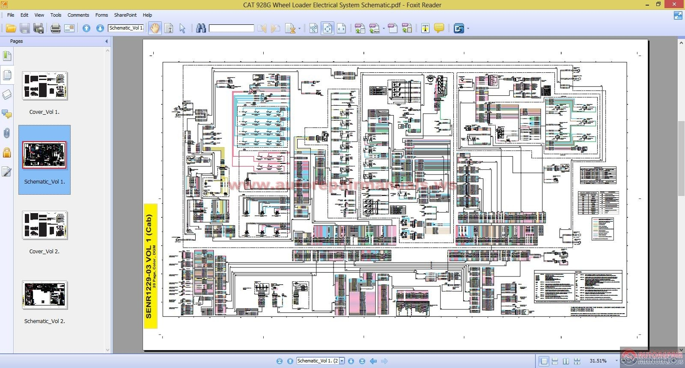Viewport: 685px width, 368px height.
Task: Go to previous page with blue up arrow
Action: pyautogui.click(x=86, y=29)
